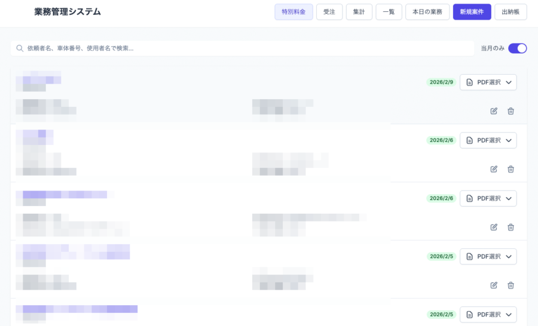Delete the second listed entry using the trash icon

[x=511, y=169]
